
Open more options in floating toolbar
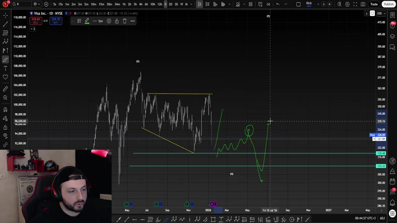(132, 21)
